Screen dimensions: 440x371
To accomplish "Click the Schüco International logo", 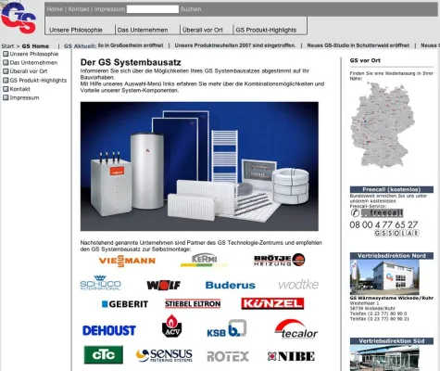I will 100,283.
